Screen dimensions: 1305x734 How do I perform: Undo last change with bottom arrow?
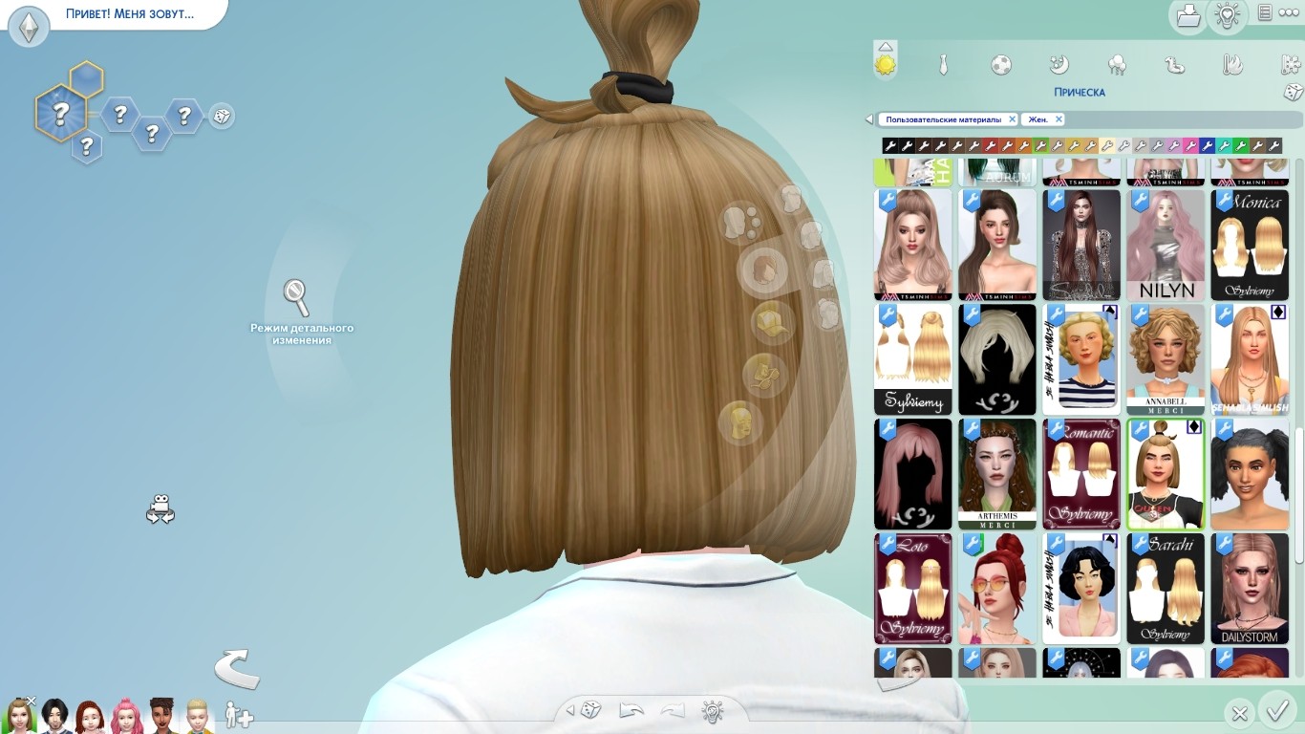point(631,711)
